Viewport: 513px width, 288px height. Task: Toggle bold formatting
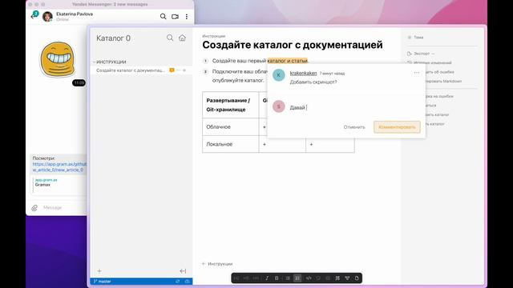pos(277,278)
